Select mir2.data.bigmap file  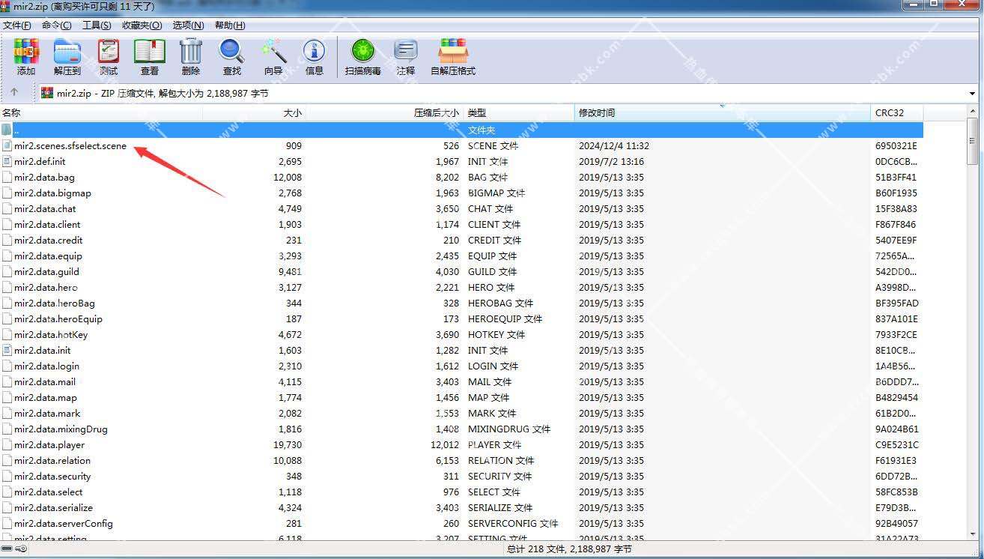52,193
